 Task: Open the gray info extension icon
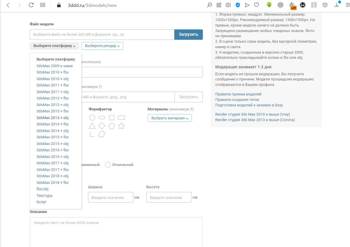point(314,5)
